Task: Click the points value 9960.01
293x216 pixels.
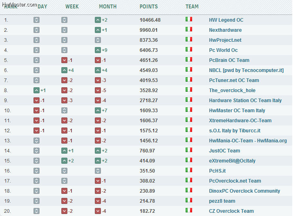Action: (x=149, y=30)
